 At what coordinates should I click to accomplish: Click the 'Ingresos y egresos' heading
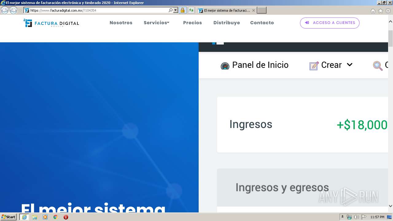pos(282,188)
